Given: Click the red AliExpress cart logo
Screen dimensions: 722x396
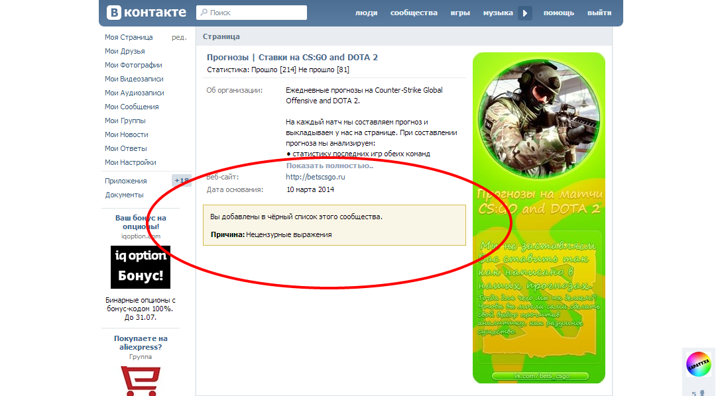Looking at the screenshot, I should point(140,381).
